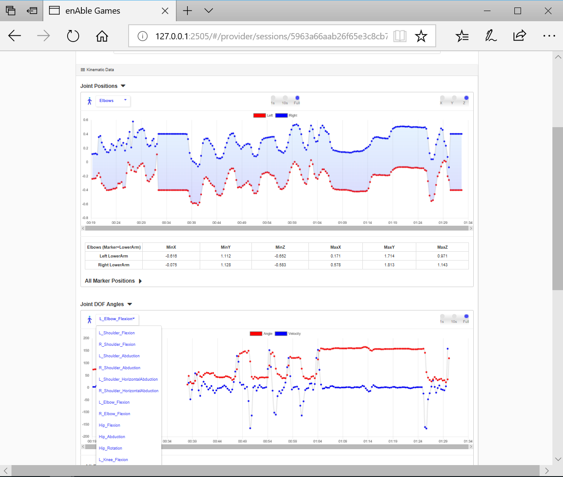Click the page scroll-up arrow
Screen dimensions: 563x477
pyautogui.click(x=558, y=57)
